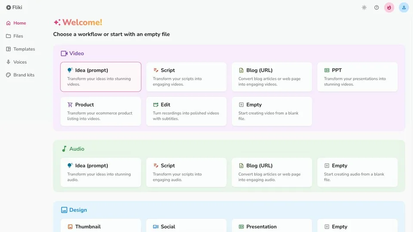Select the Audio Script workflow card
This screenshot has width=413, height=232.
pyautogui.click(x=186, y=172)
